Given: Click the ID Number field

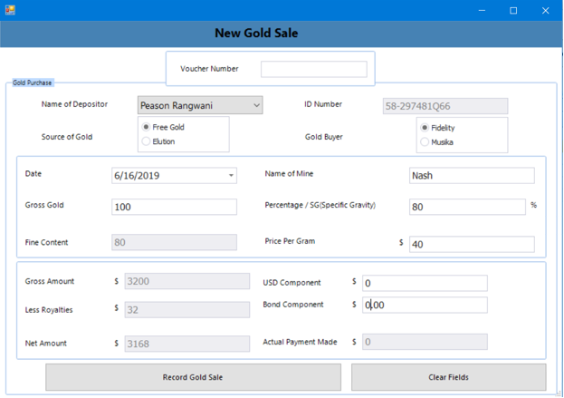Looking at the screenshot, I should tap(445, 106).
